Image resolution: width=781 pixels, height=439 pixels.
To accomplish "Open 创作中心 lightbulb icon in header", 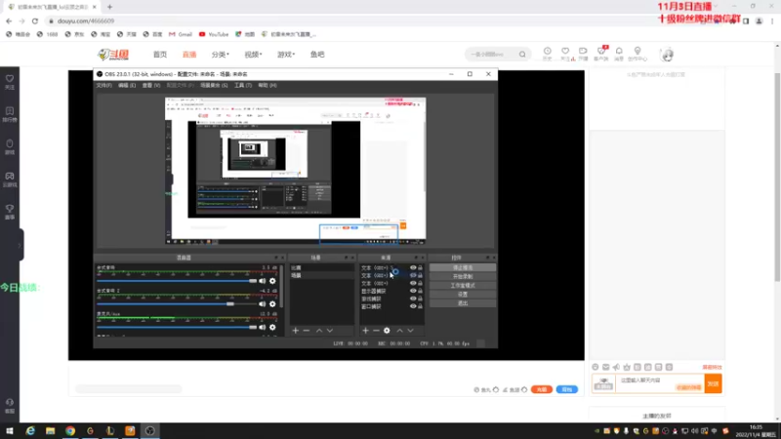I will (637, 54).
